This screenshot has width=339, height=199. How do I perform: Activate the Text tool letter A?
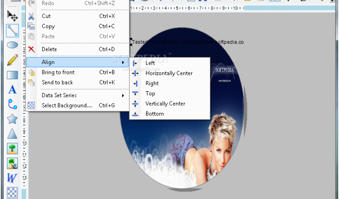pyautogui.click(x=12, y=90)
